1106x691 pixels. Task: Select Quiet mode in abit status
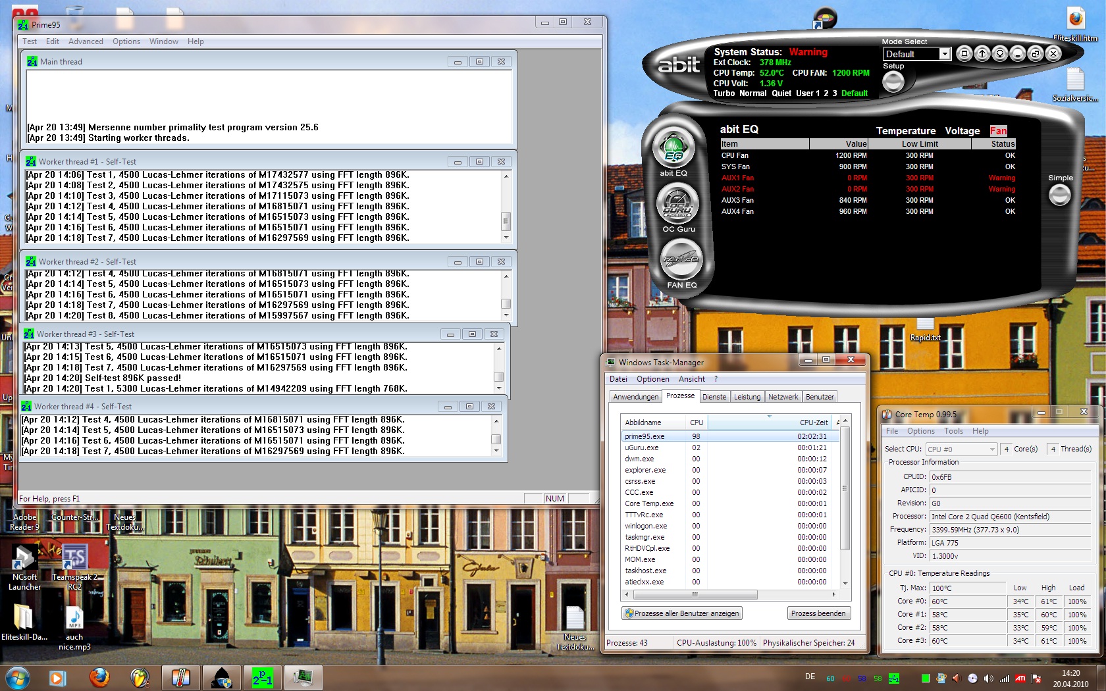[781, 93]
